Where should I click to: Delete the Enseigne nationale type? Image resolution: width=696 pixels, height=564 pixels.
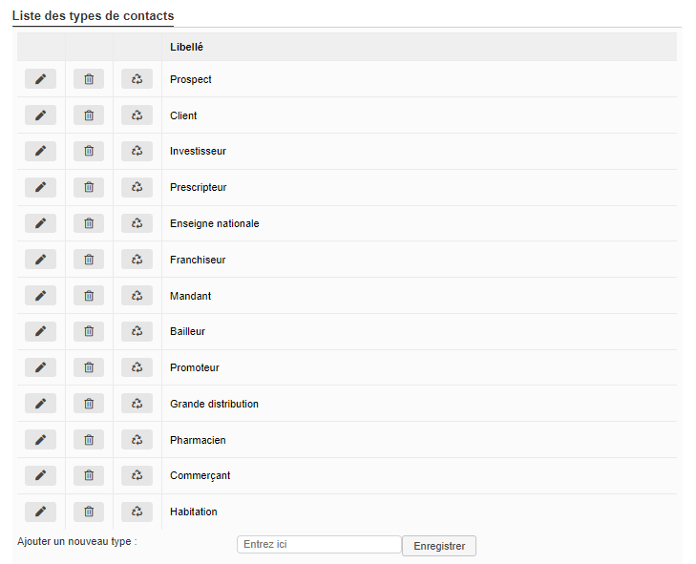(x=89, y=223)
